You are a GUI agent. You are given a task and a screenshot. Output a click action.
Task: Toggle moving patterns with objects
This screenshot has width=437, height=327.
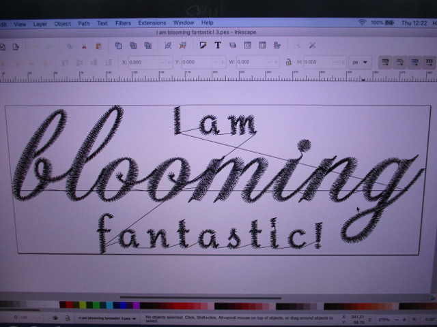point(429,62)
